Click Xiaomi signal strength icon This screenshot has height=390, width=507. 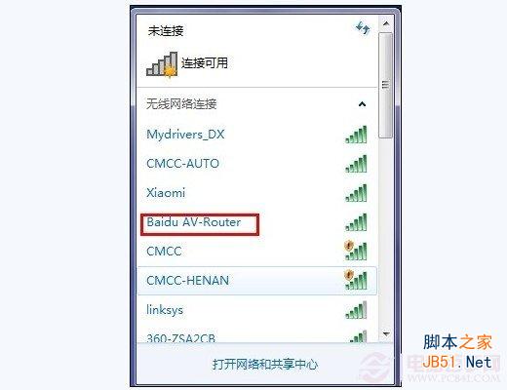356,193
